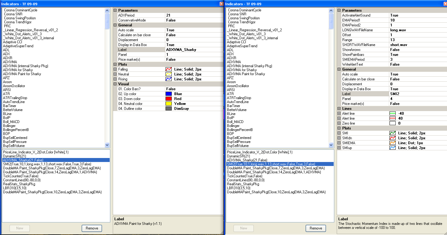Click SMIup plot line icon in right window
The height and width of the screenshot is (235, 447).
coord(392,148)
